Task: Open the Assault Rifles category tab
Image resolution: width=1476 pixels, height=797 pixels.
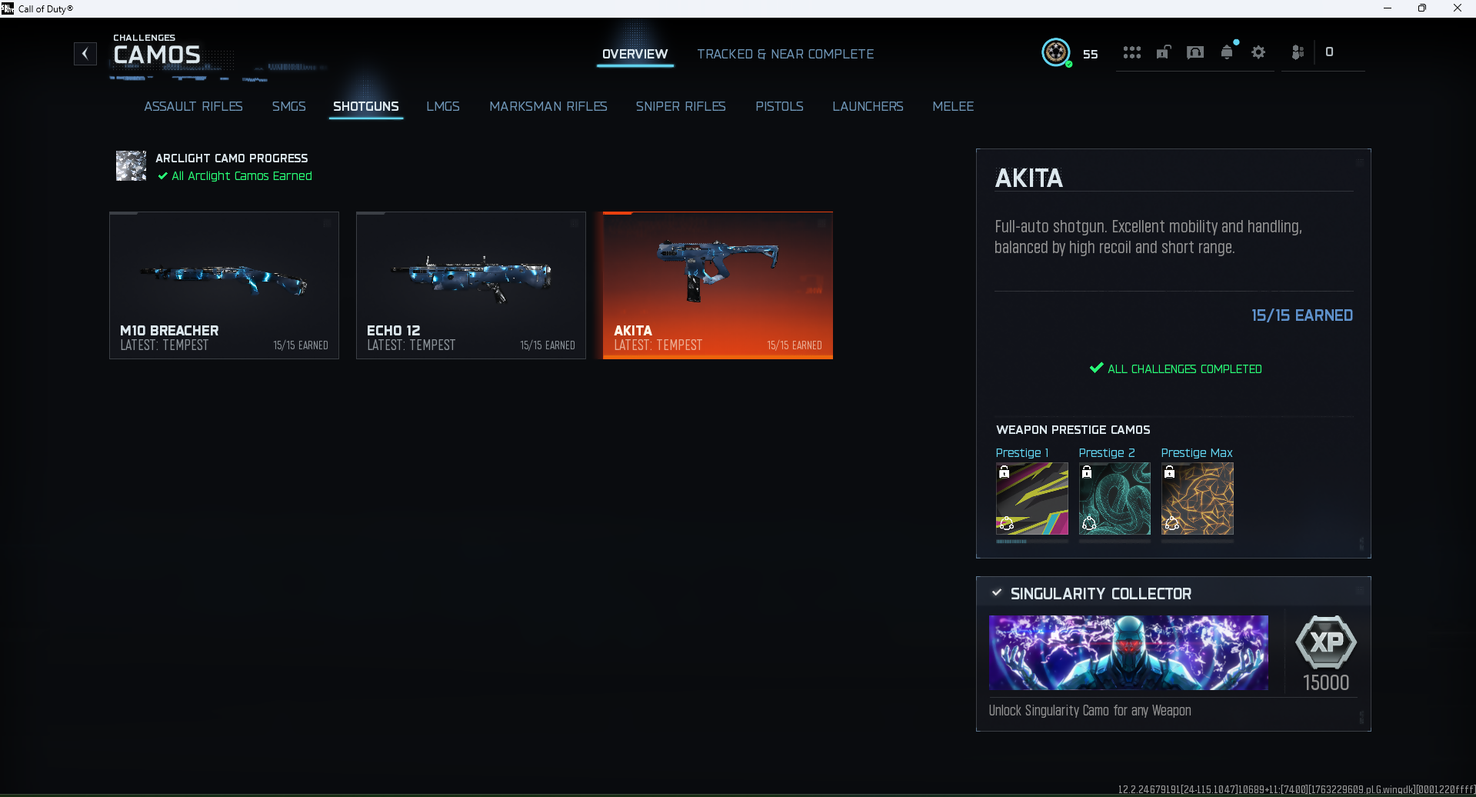Action: (x=193, y=106)
